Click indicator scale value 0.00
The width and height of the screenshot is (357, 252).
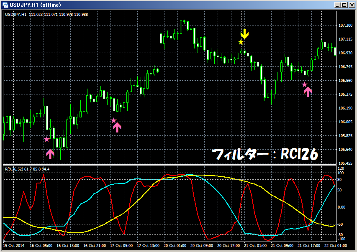tap(341, 207)
